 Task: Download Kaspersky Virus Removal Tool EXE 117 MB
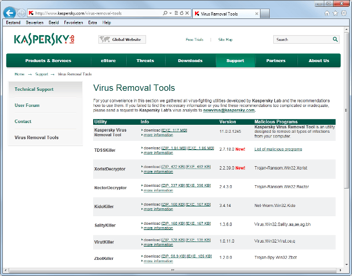[x=174, y=130]
